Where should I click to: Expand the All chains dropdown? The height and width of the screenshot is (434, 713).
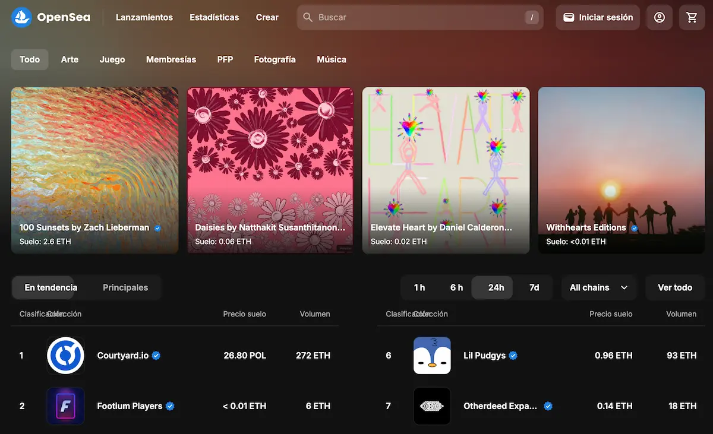[x=599, y=287]
